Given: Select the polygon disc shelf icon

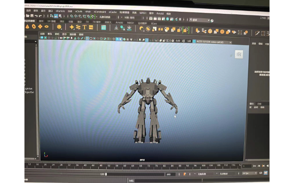Looking at the screenshot, I should click(x=47, y=27).
